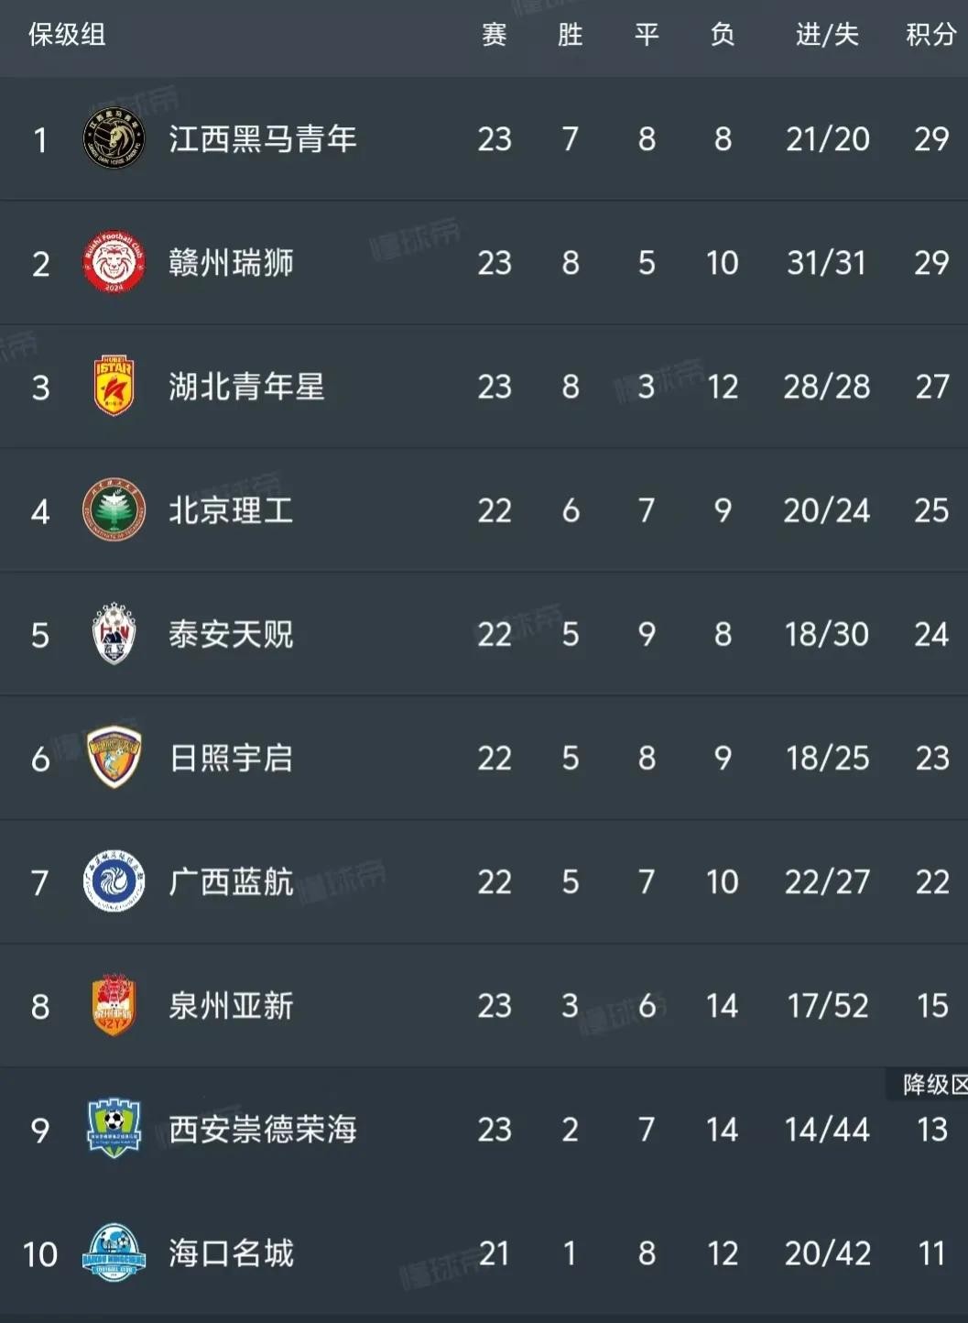Open 海口名城 team name link
The width and height of the screenshot is (968, 1323).
coord(231,1252)
